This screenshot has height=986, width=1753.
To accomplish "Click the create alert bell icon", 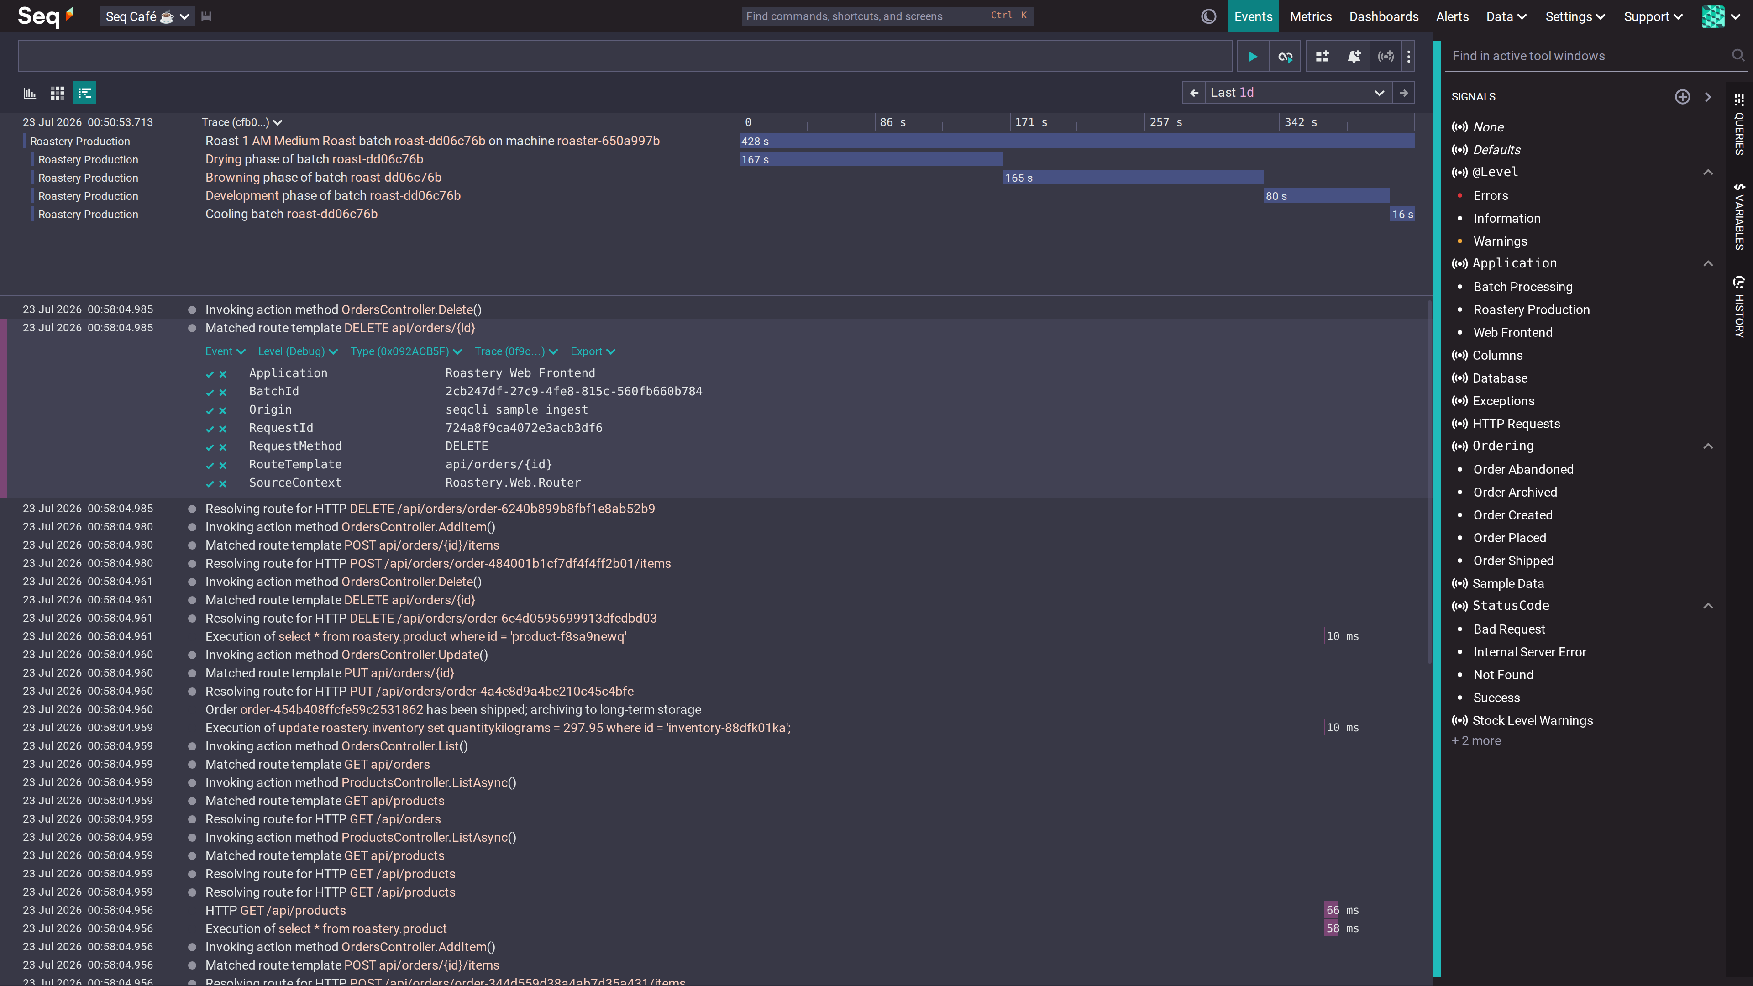I will pos(1354,57).
